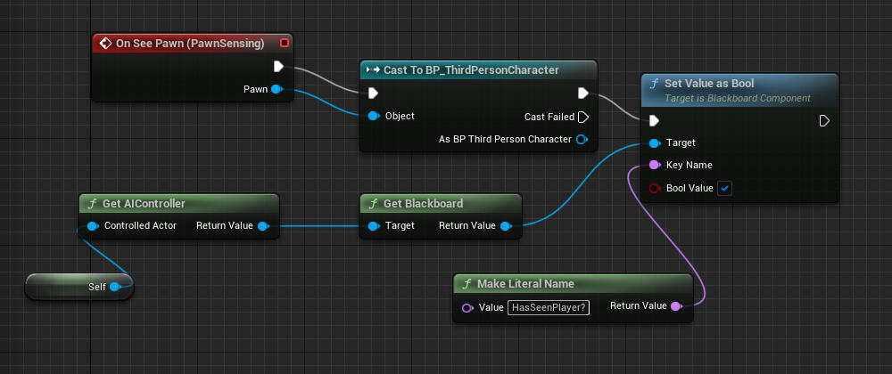
Task: Click the Set Value as Bool execution output pin
Action: pyautogui.click(x=824, y=120)
